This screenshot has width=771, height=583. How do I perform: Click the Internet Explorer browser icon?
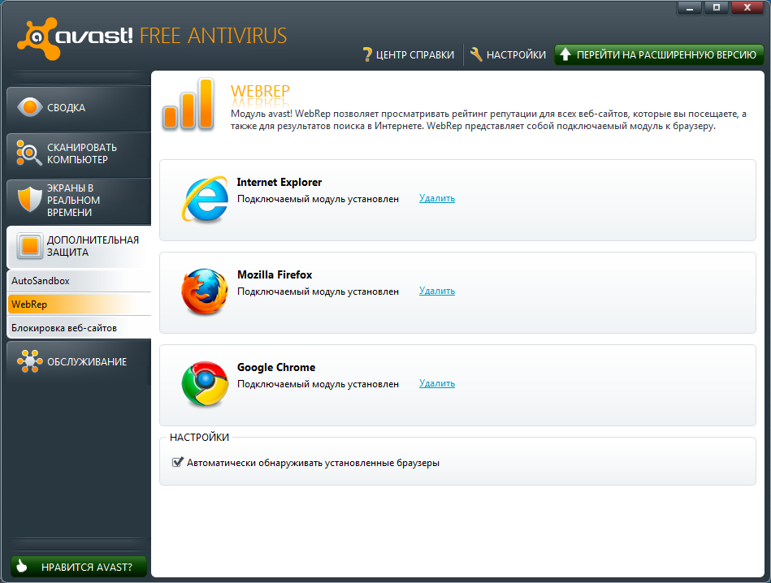click(x=205, y=199)
